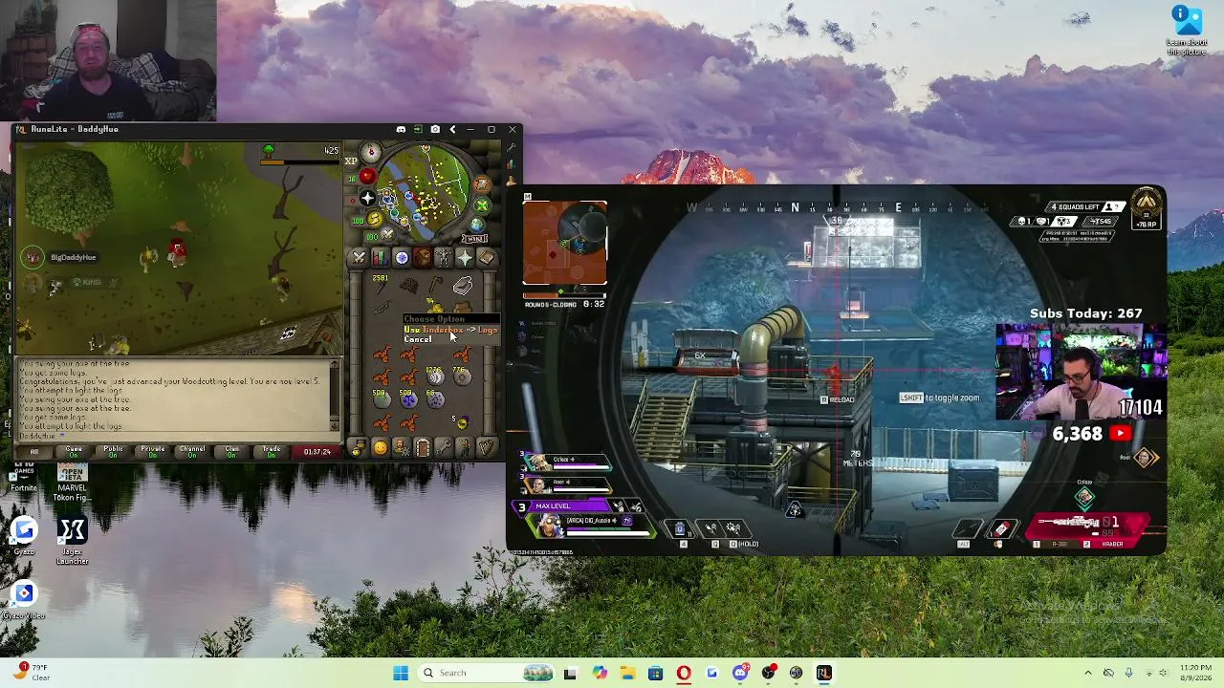Switch to the Inventory backpack tab
The width and height of the screenshot is (1224, 688).
click(423, 258)
